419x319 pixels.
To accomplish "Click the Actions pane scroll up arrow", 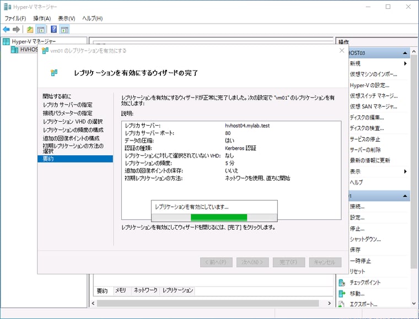I will click(x=414, y=51).
